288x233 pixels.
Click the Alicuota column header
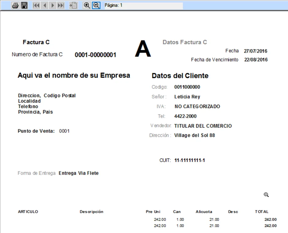[x=204, y=212]
